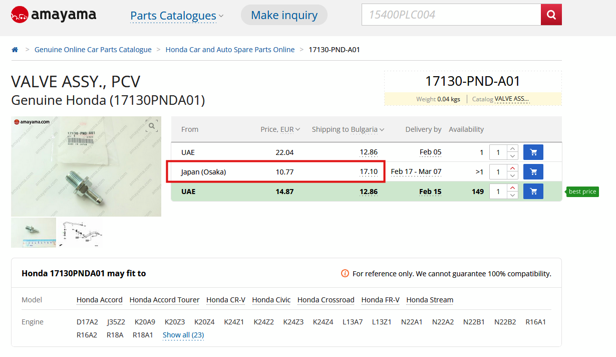Show all 23 engine codes

pos(183,335)
